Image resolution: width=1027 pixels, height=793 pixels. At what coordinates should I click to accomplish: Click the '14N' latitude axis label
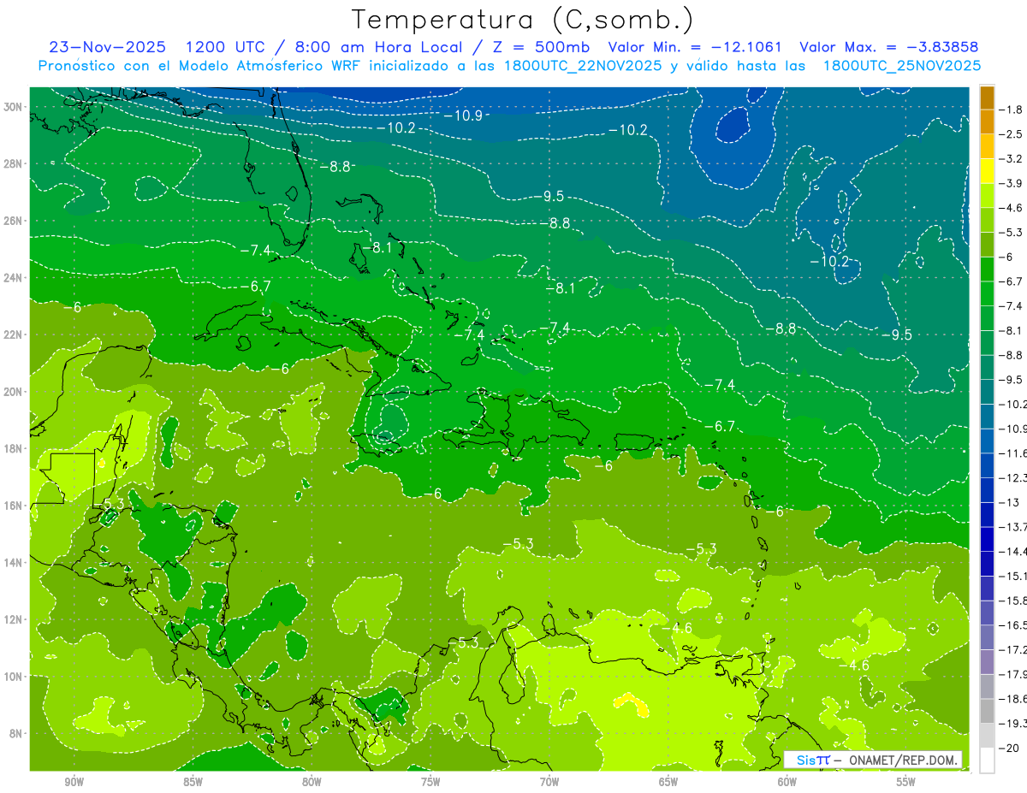pos(13,562)
